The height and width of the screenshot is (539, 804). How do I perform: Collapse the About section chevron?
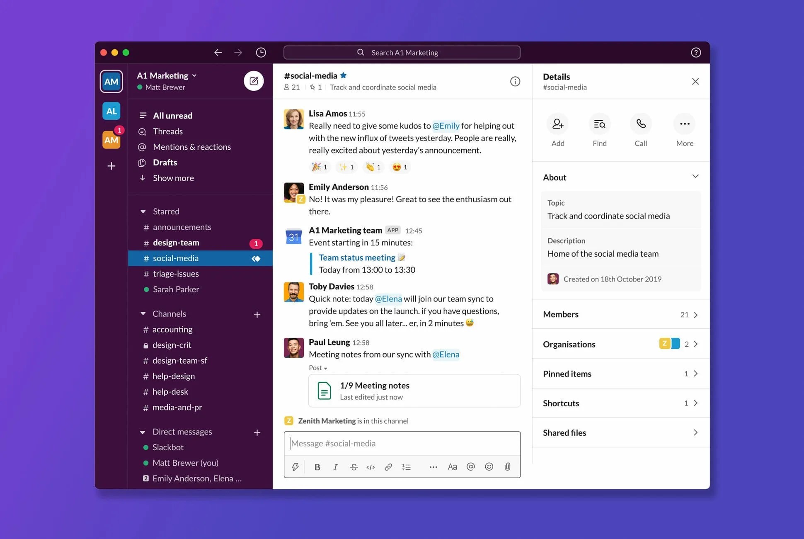tap(695, 177)
